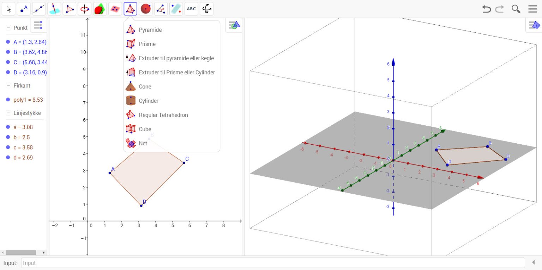Select the ABC text tool
542x270 pixels.
coord(191,8)
